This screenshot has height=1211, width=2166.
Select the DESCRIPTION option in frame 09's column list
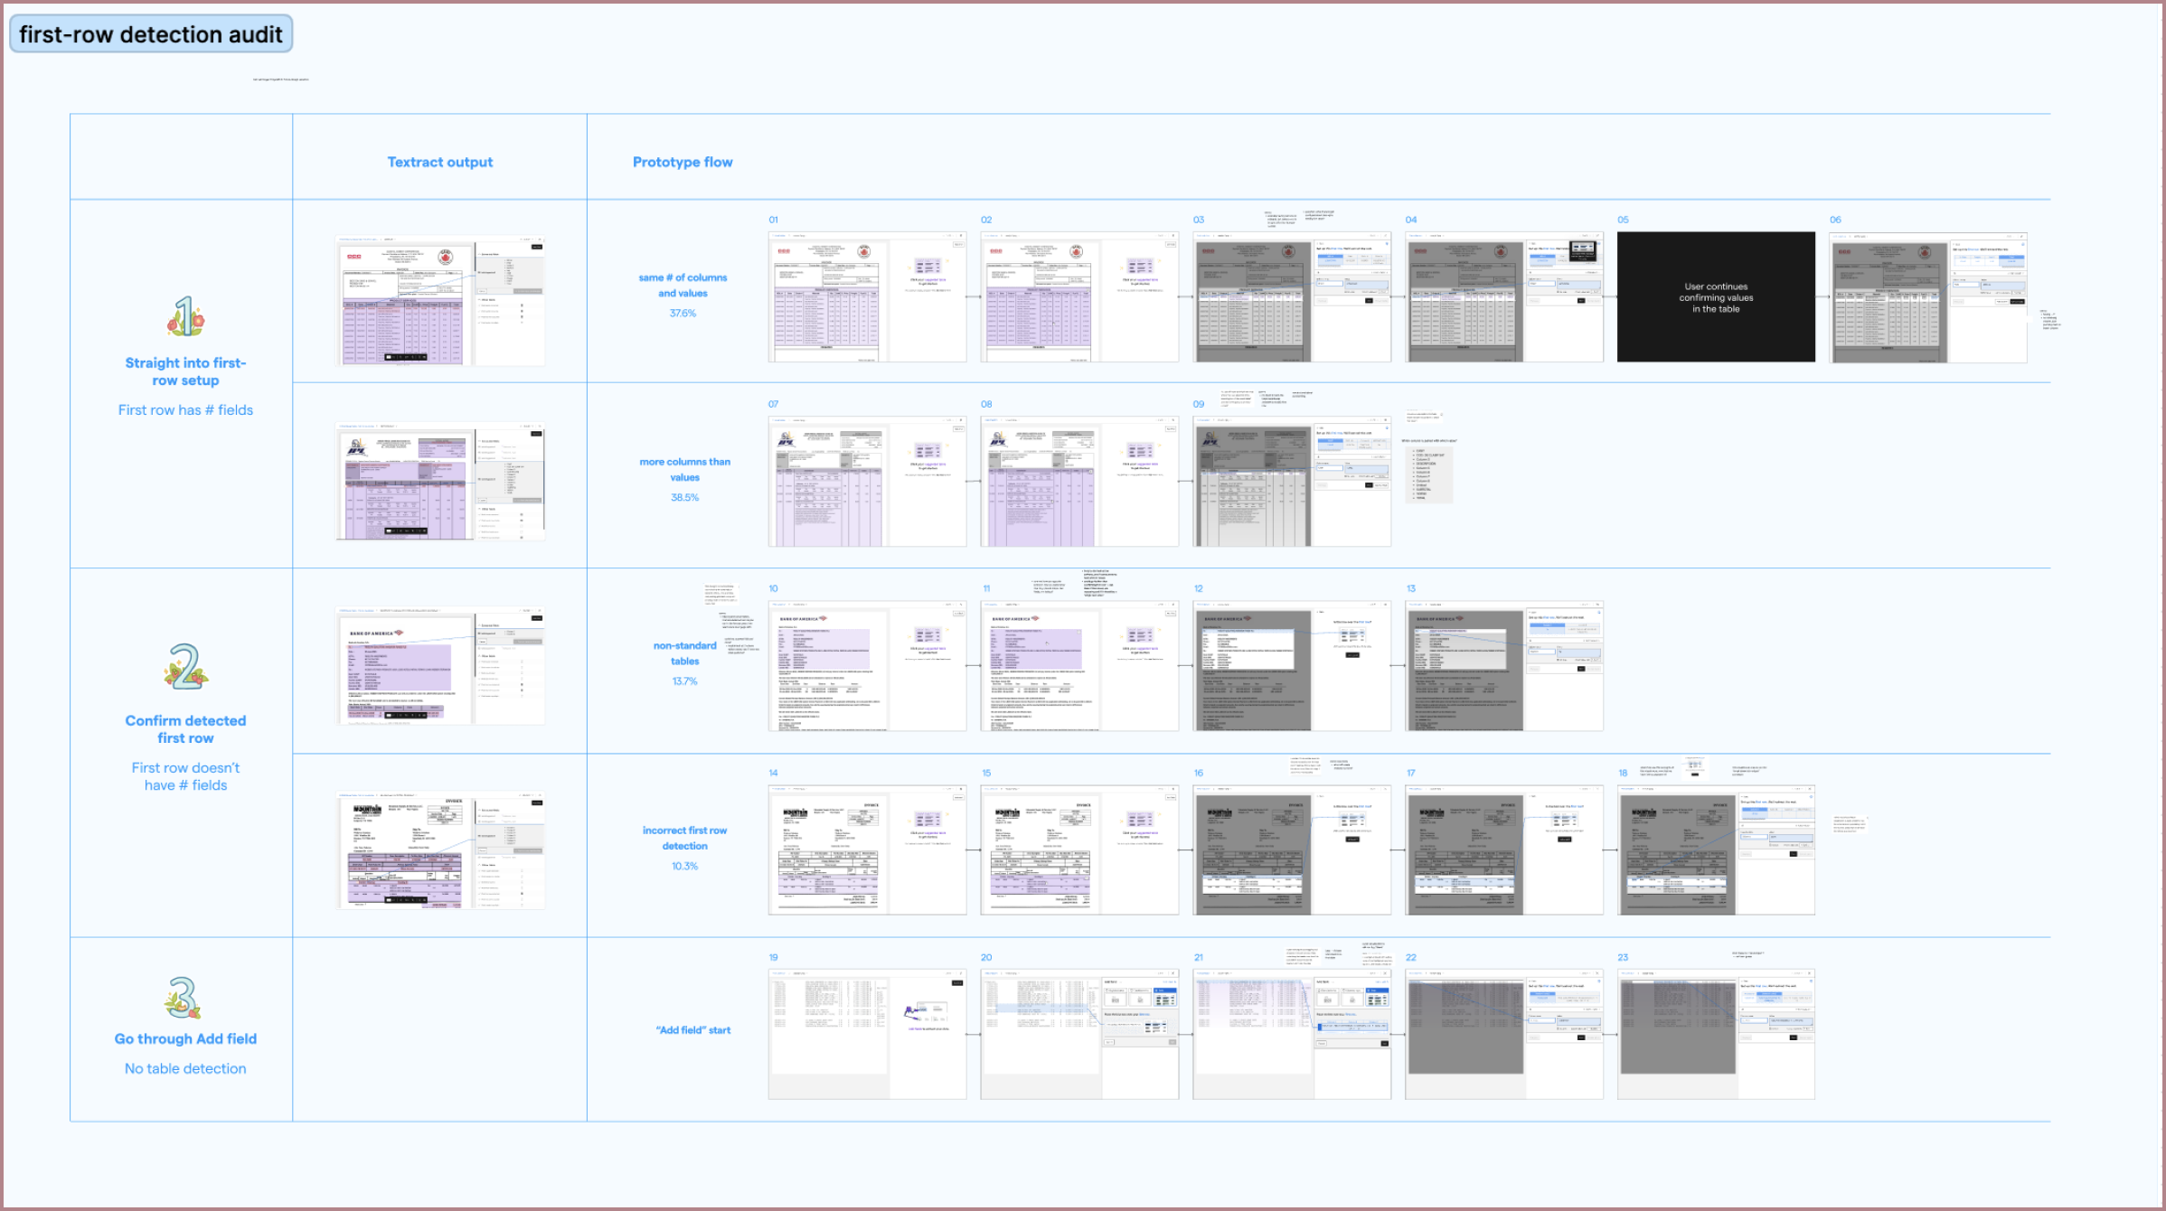pyautogui.click(x=1422, y=464)
